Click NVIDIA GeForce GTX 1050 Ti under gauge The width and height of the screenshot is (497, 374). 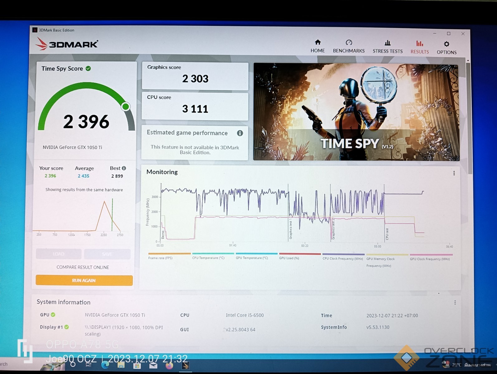(x=72, y=147)
